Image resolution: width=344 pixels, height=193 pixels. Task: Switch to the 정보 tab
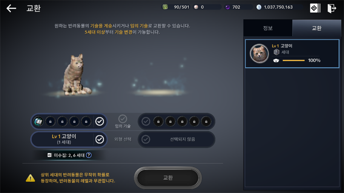pos(268,28)
